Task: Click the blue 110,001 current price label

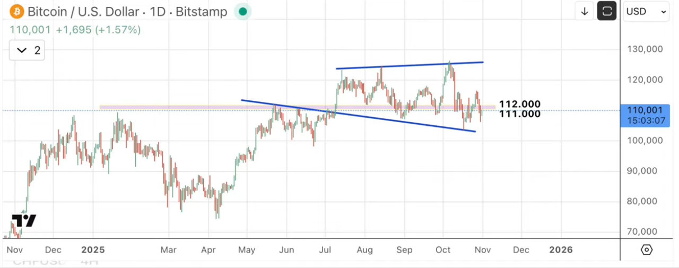Action: tap(645, 115)
